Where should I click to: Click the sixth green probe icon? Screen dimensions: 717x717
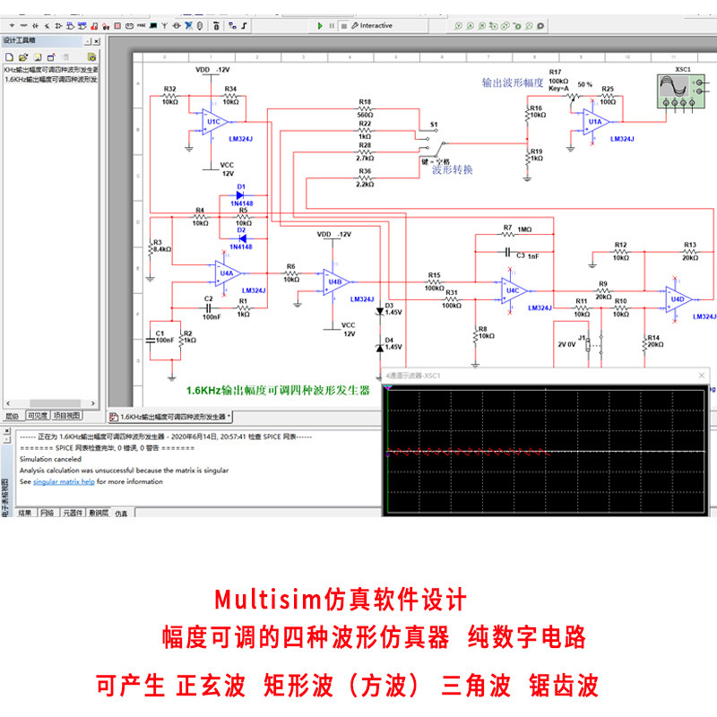pos(517,26)
